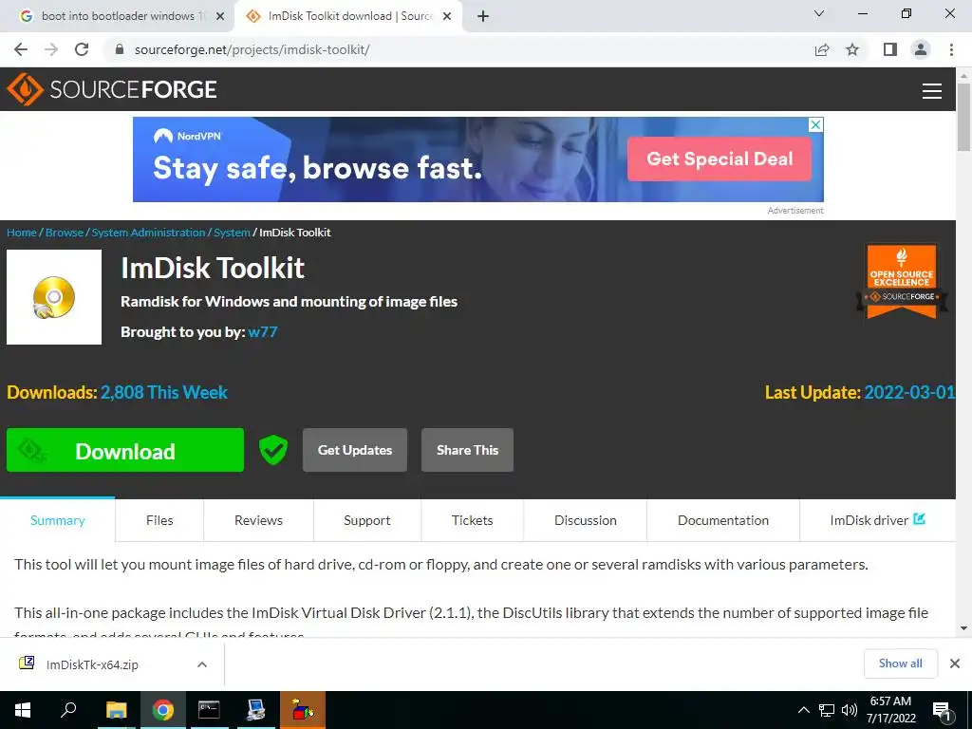
Task: Click the address bar URL field
Action: [x=458, y=49]
